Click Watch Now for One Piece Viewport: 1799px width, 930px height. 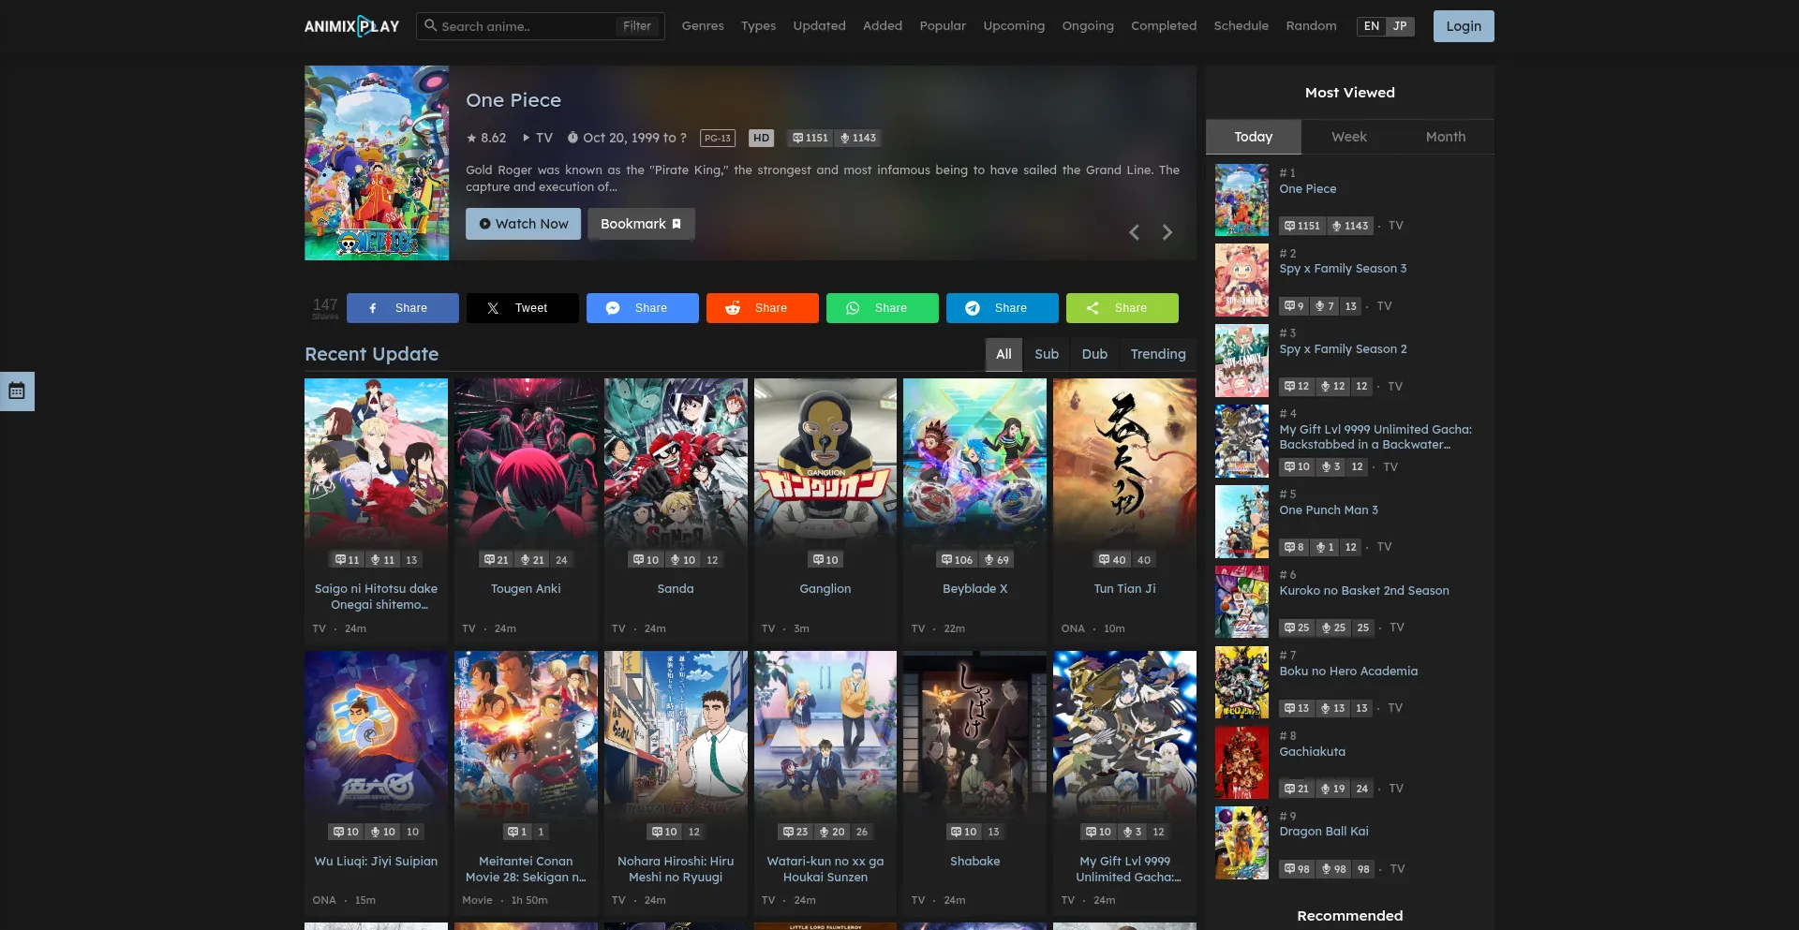click(x=523, y=224)
